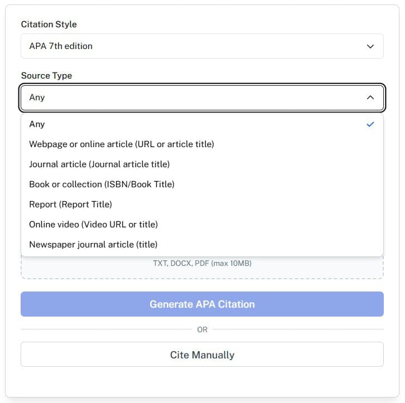Click the blue checkmark beside Any
This screenshot has width=405, height=403.
(370, 124)
